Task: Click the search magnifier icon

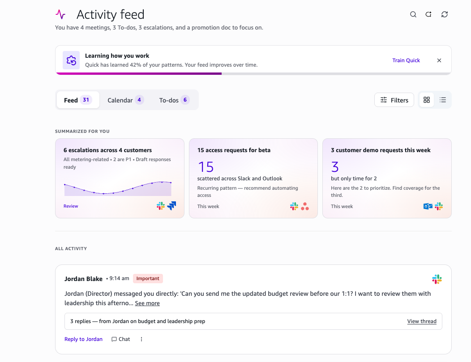Action: [x=413, y=14]
